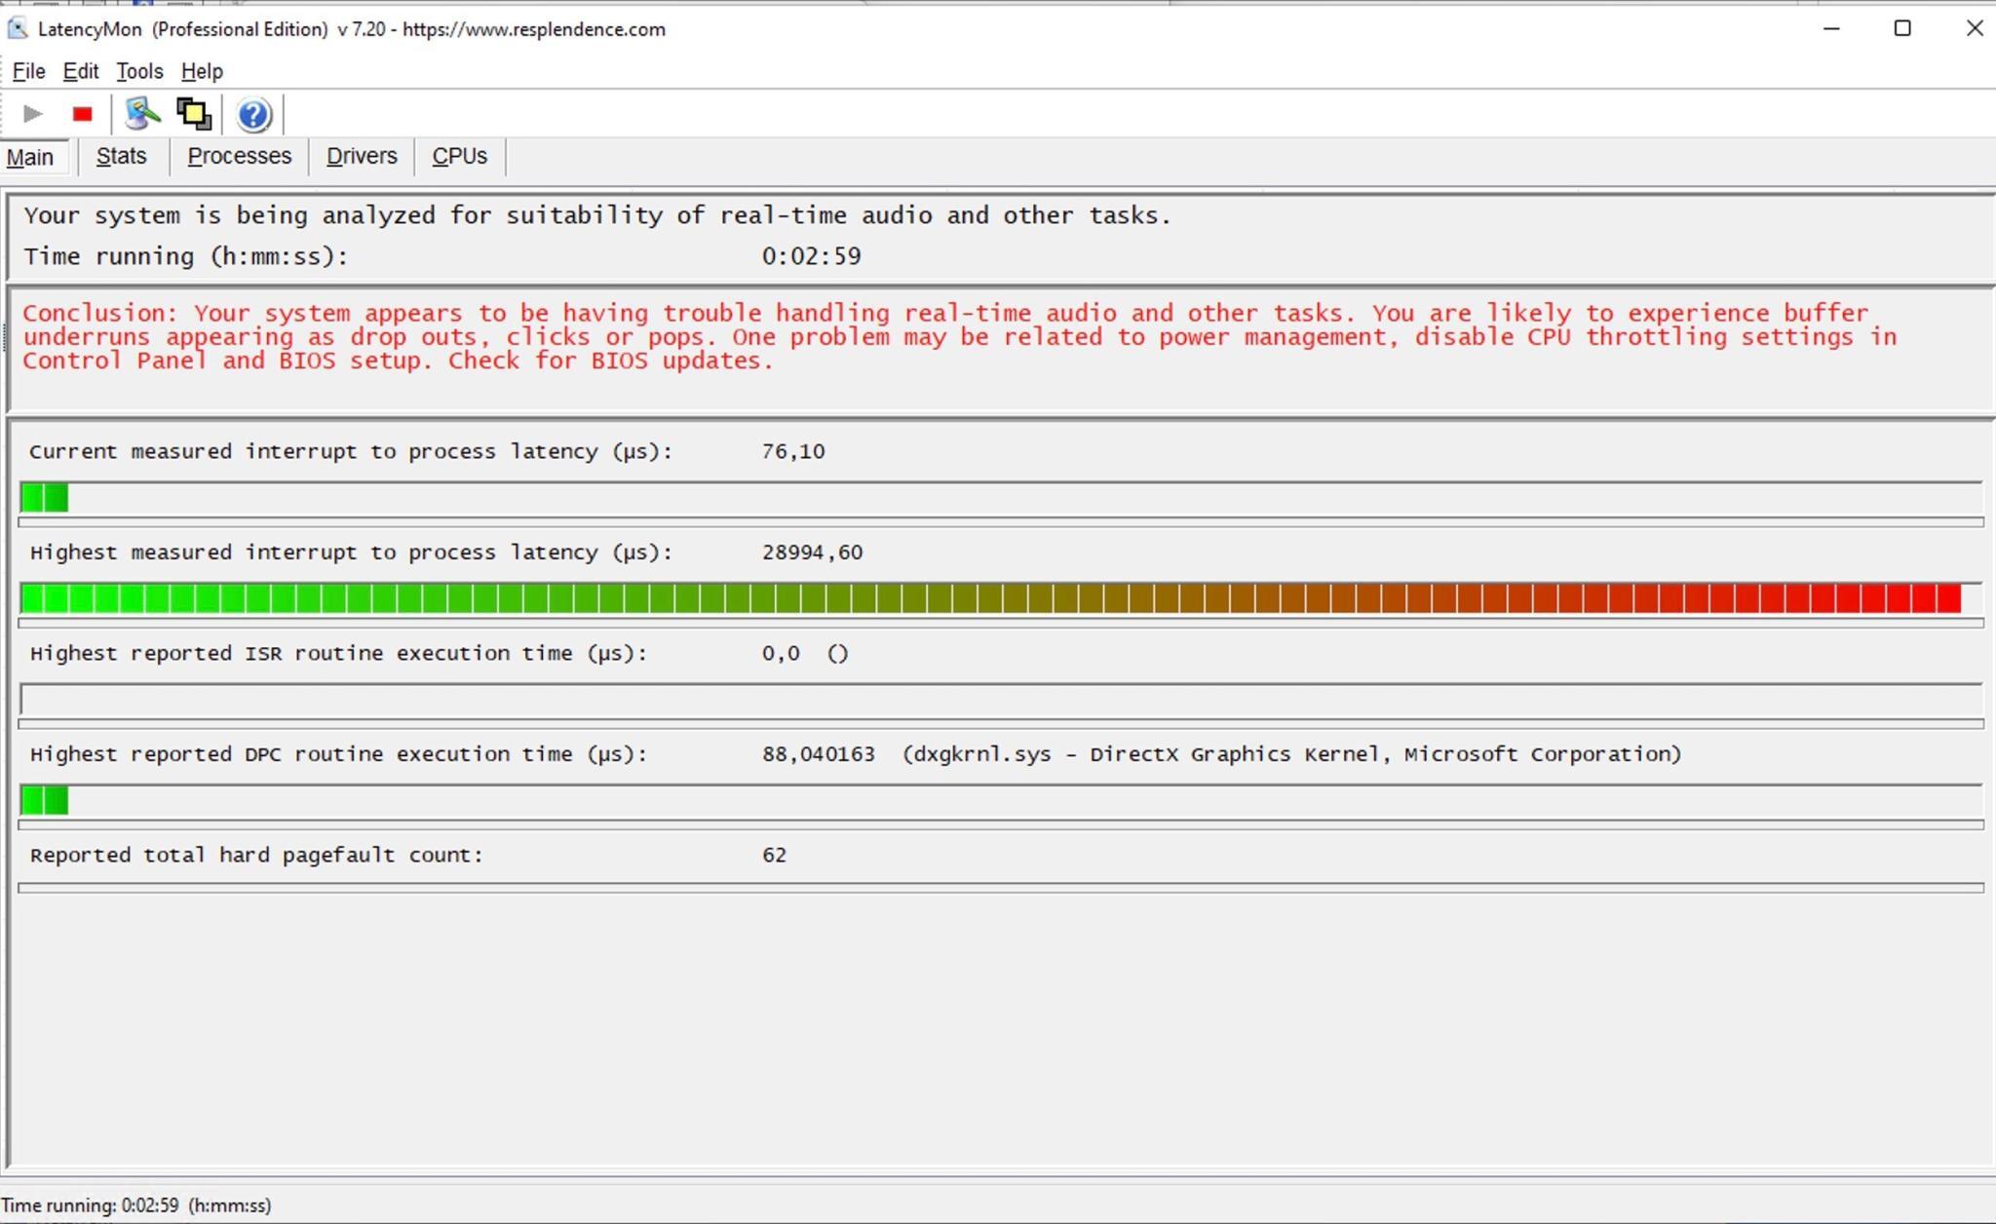The height and width of the screenshot is (1224, 1996).
Task: Click the highest latency red-green bar
Action: pyautogui.click(x=989, y=597)
